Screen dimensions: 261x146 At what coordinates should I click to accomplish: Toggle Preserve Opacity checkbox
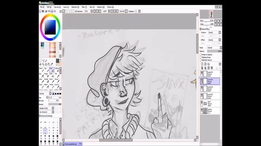pyautogui.click(x=201, y=55)
